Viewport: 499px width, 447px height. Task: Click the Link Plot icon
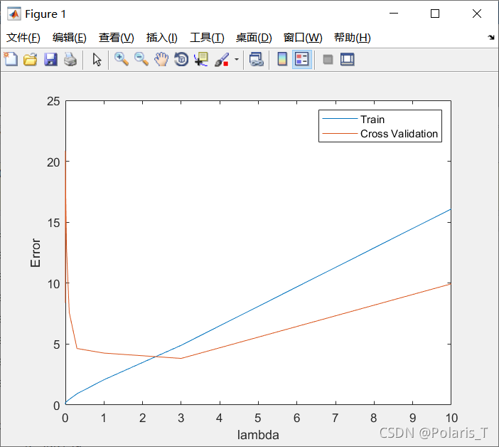point(257,59)
